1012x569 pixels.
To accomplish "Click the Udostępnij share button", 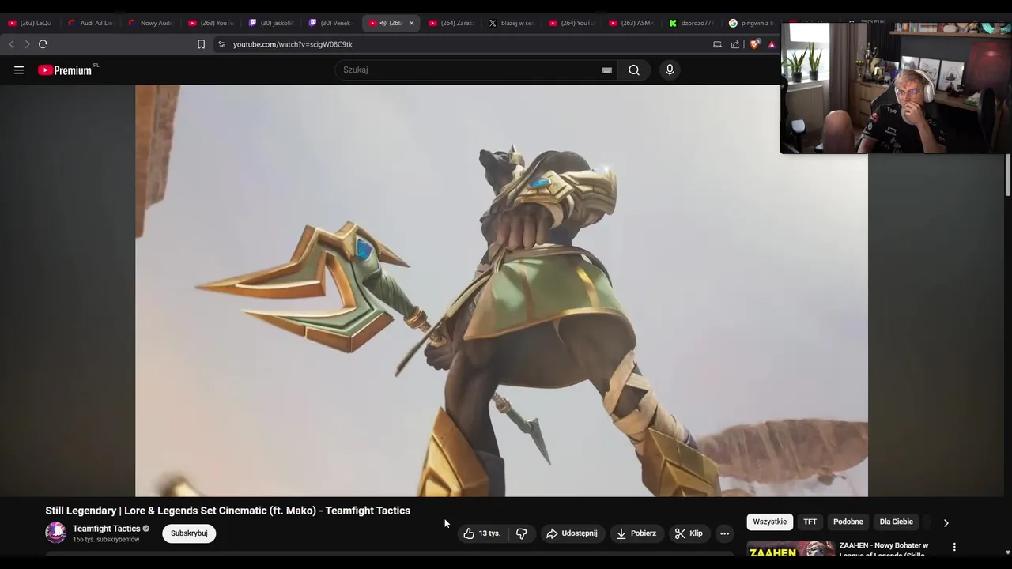I will tap(572, 533).
